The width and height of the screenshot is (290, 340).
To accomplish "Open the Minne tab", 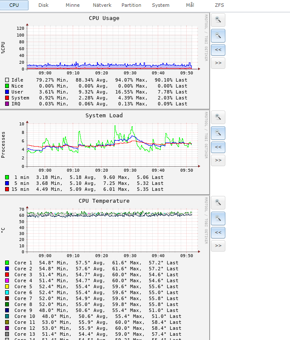I will pos(72,5).
